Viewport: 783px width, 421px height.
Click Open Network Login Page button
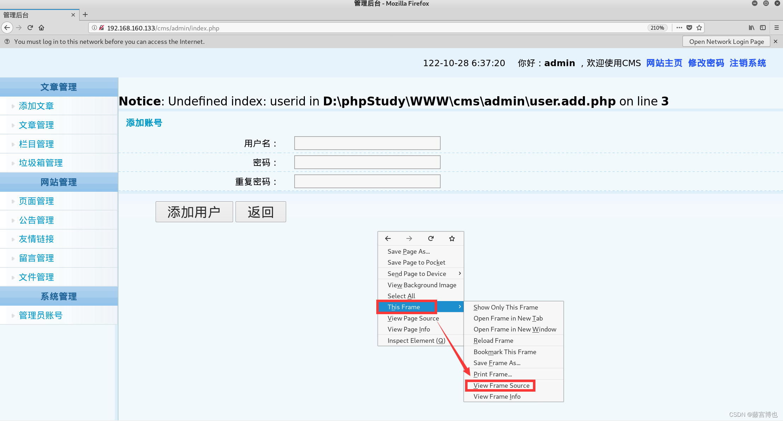tap(726, 41)
